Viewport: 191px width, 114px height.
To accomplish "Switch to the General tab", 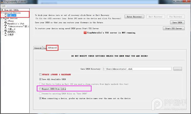I will point(38,48).
